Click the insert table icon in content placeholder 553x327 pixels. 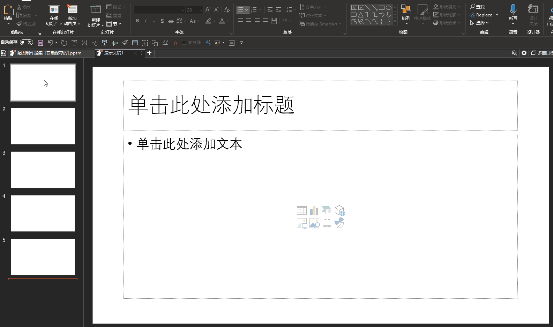[302, 210]
